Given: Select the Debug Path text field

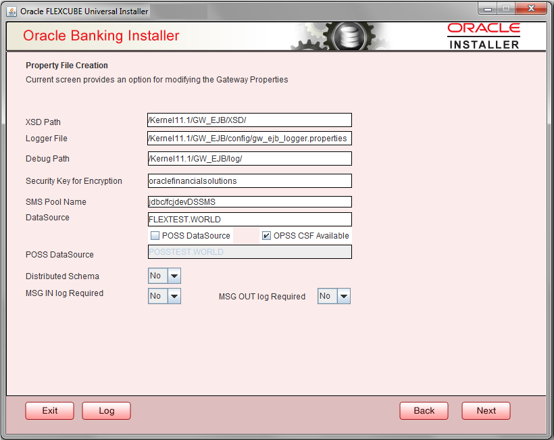Looking at the screenshot, I should [x=249, y=159].
